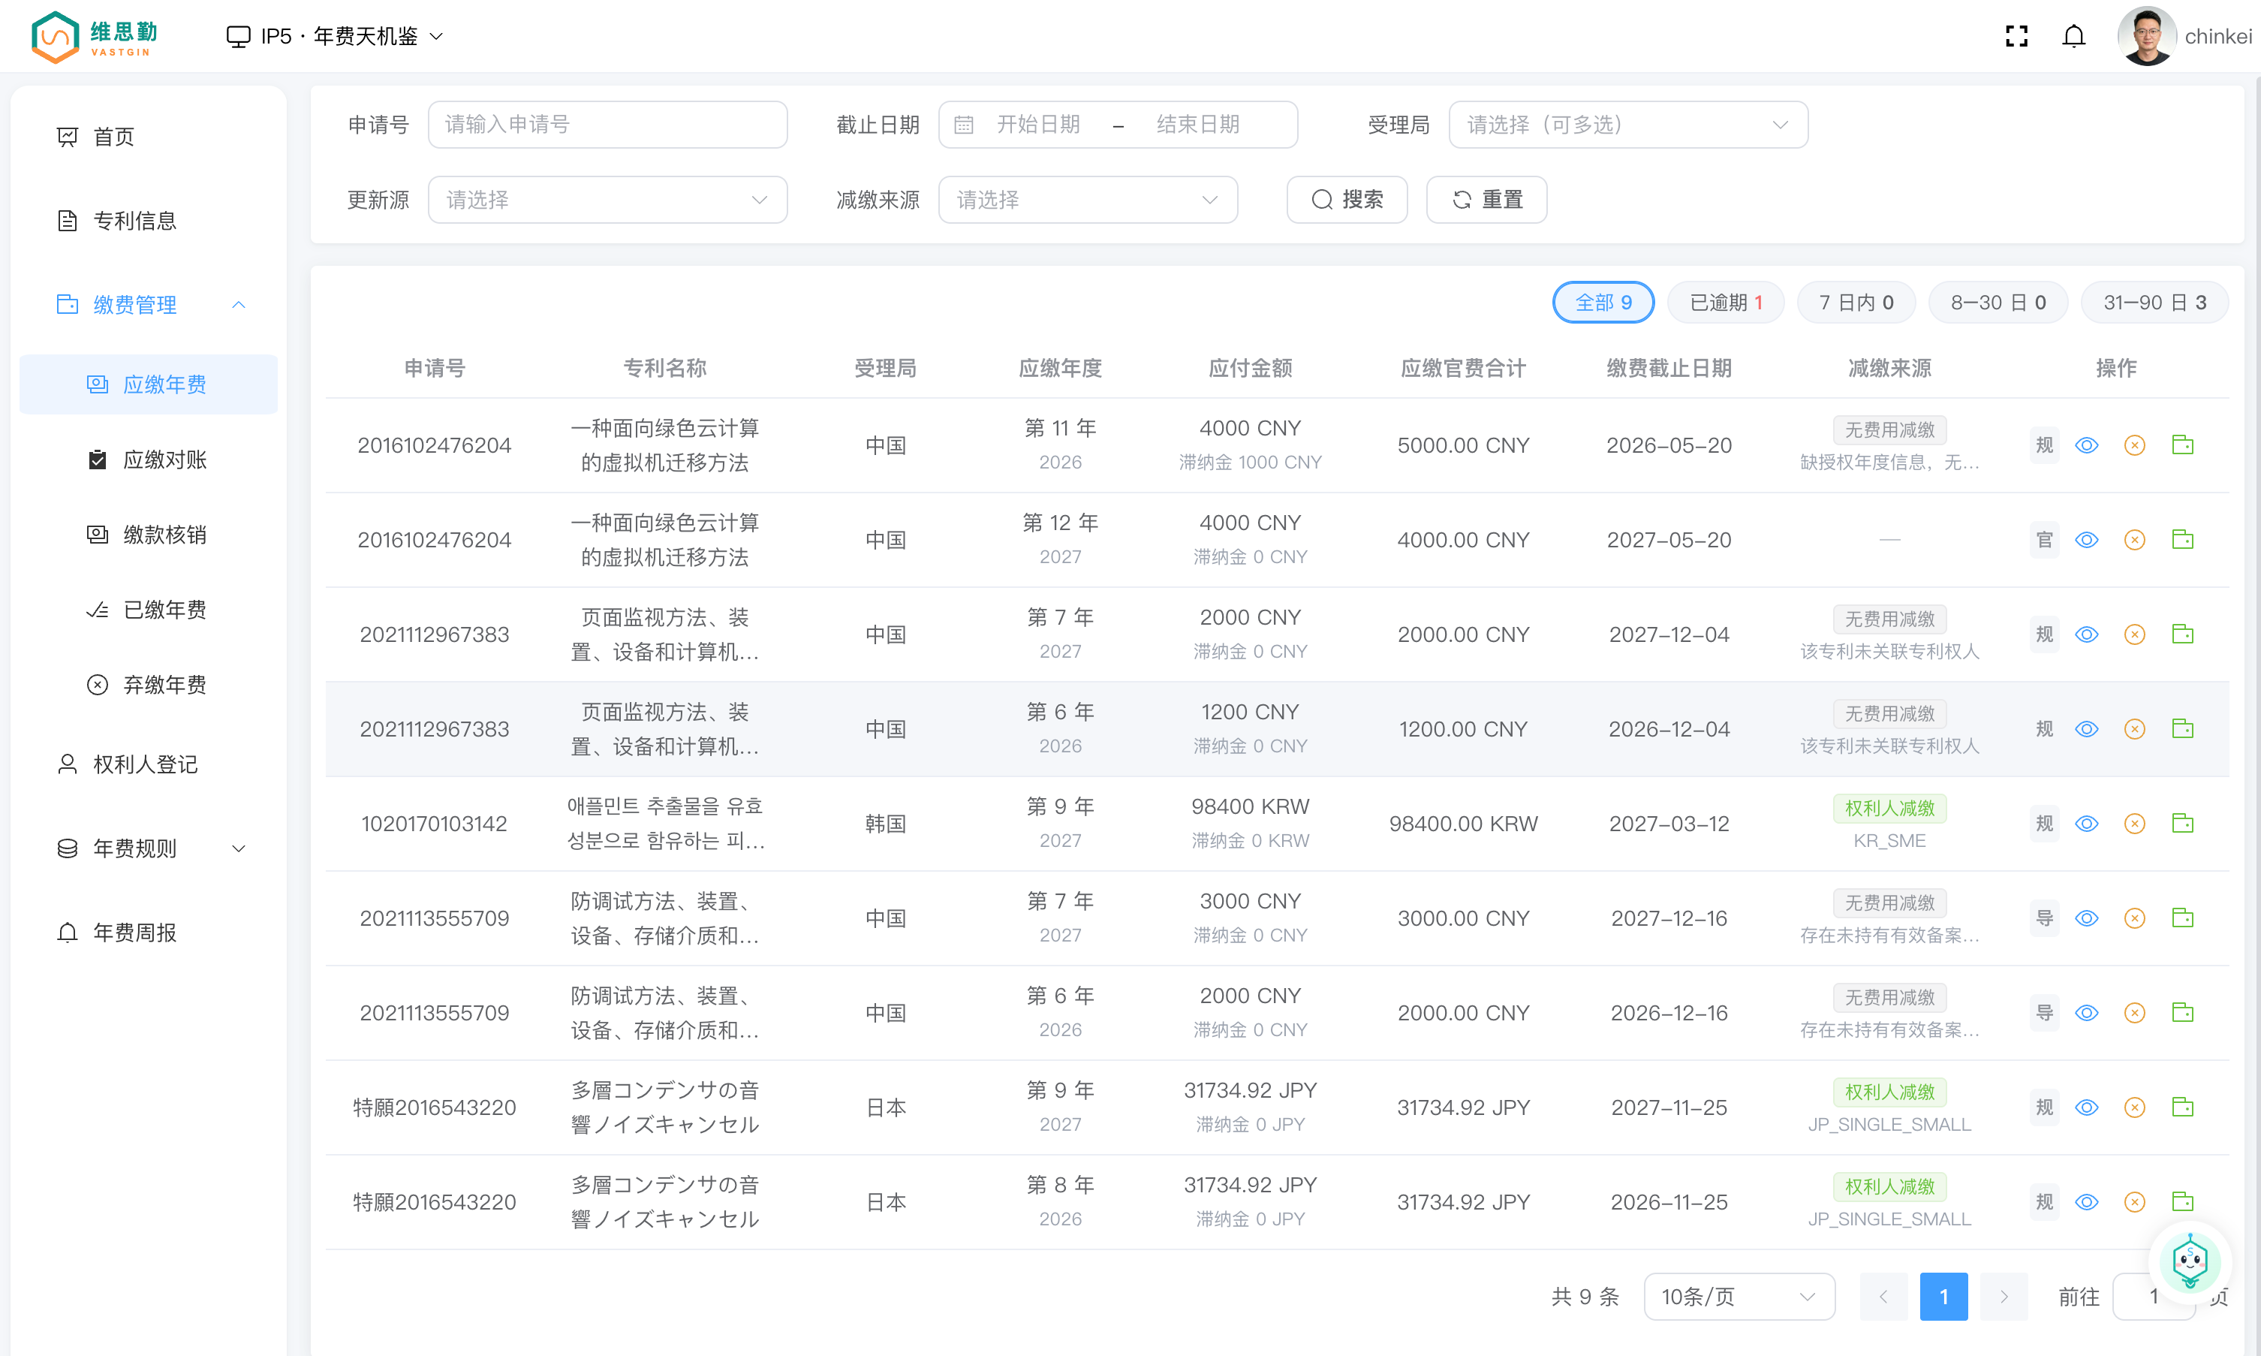Select the 全部 9 filter tab
2261x1356 pixels.
(x=1603, y=303)
